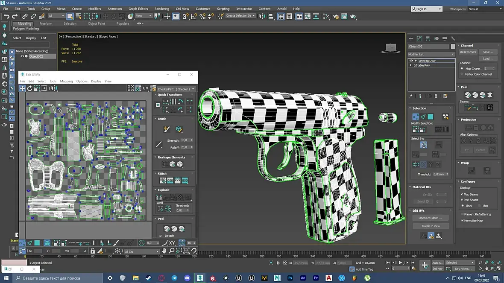The image size is (504, 283).
Task: Open the Mapping menu in Edit UVWs
Action: (66, 81)
